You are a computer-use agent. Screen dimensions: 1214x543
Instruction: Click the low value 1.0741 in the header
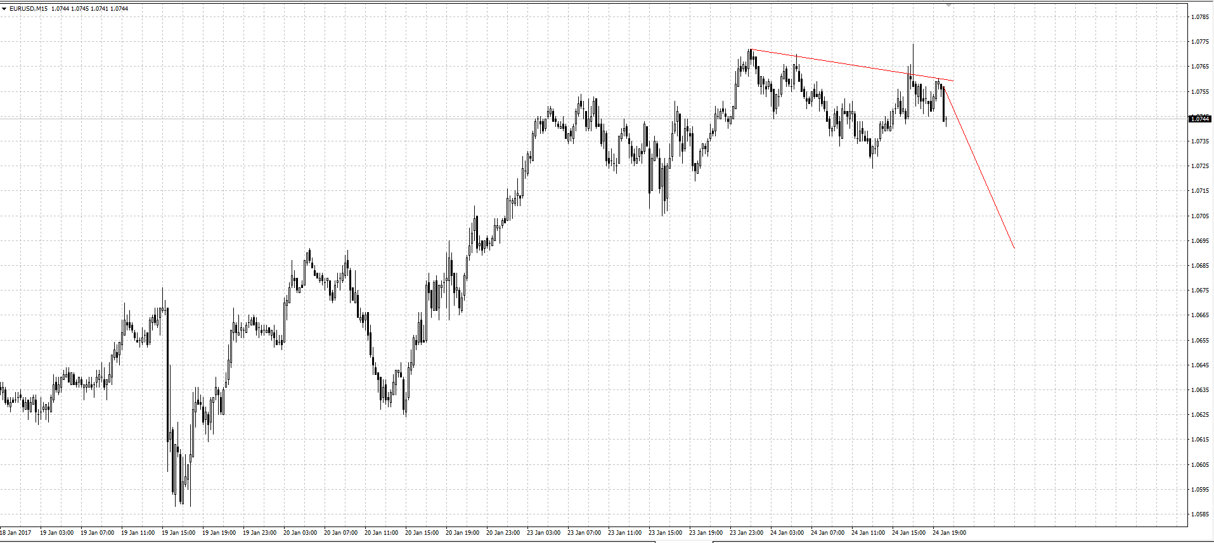(100, 9)
